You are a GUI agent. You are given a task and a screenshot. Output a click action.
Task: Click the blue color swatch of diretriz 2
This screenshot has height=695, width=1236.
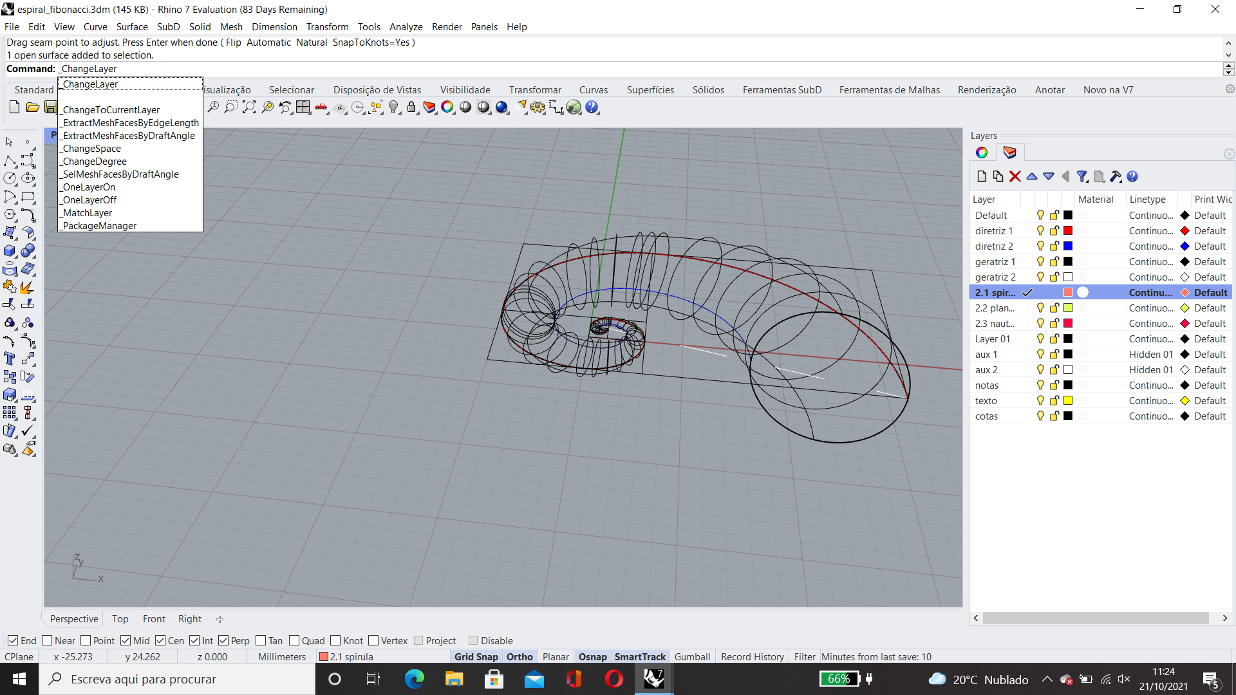pyautogui.click(x=1068, y=246)
